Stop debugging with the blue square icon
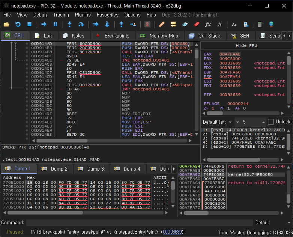This screenshot has width=293, height=237. [29, 24]
